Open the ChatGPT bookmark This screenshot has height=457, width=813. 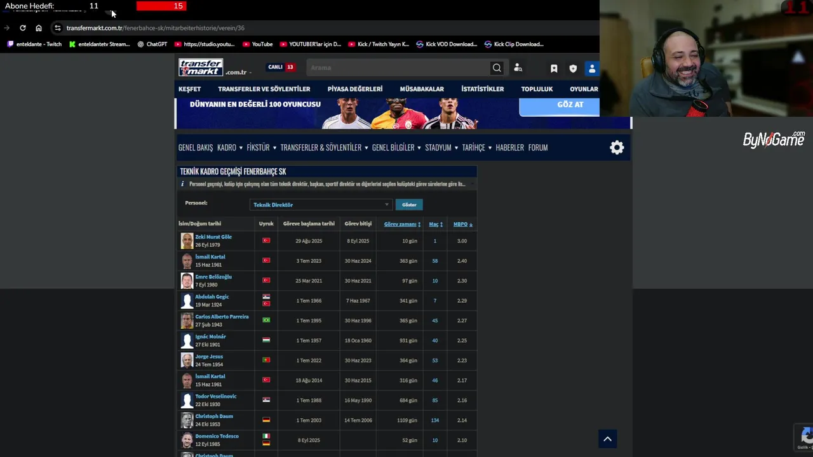[152, 44]
